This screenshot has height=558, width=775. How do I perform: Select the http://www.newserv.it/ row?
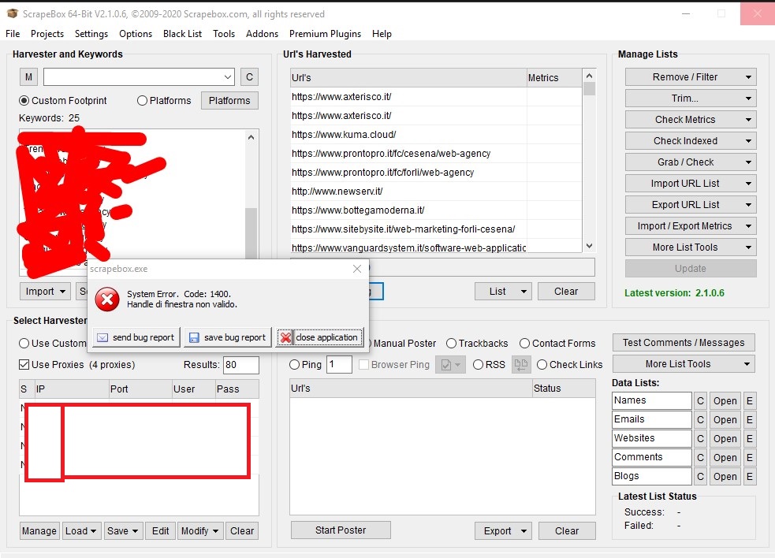(435, 192)
